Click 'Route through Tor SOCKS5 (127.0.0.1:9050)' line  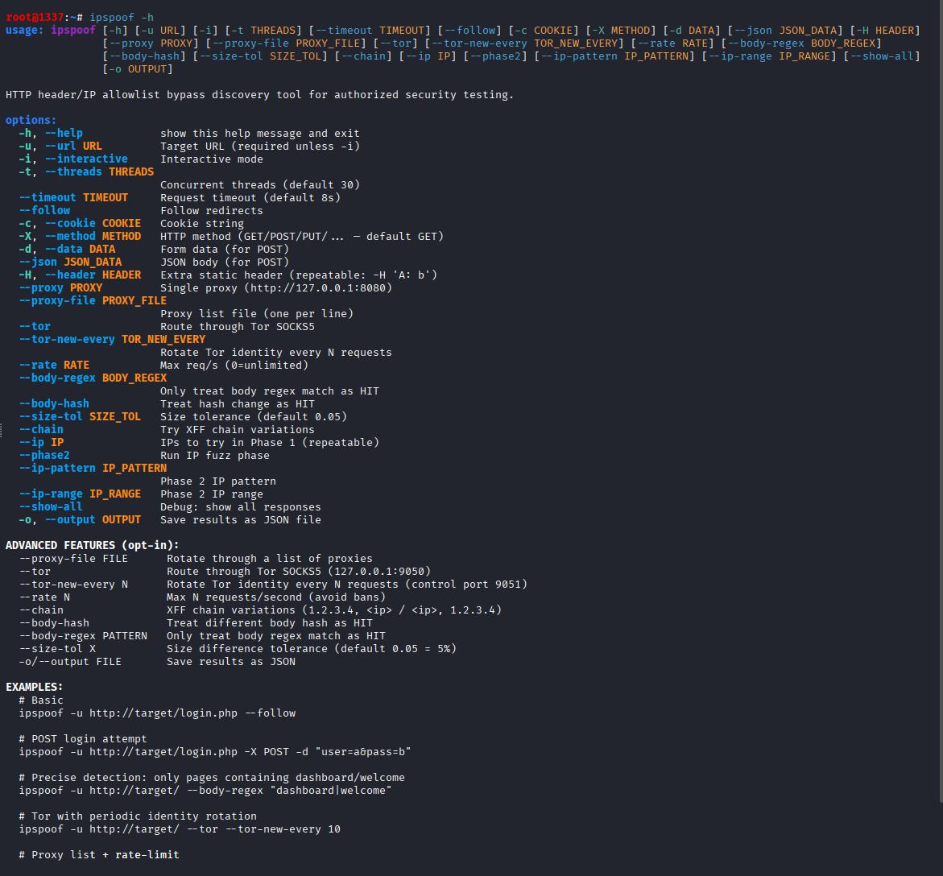click(299, 571)
